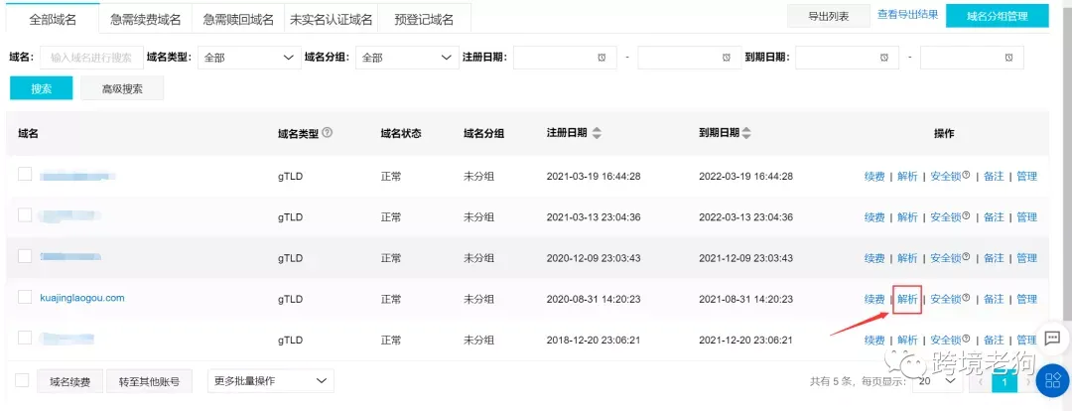
Task: Switch to 急需赎回域名 tab
Action: (238, 19)
